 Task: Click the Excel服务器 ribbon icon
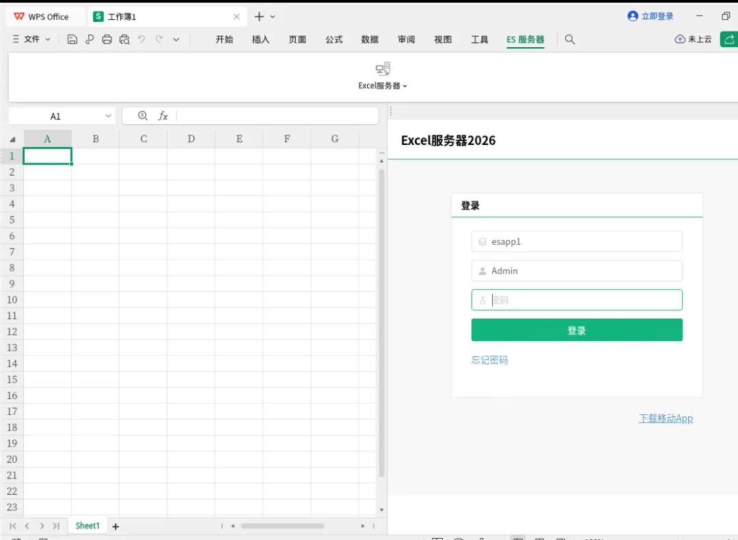pyautogui.click(x=383, y=69)
